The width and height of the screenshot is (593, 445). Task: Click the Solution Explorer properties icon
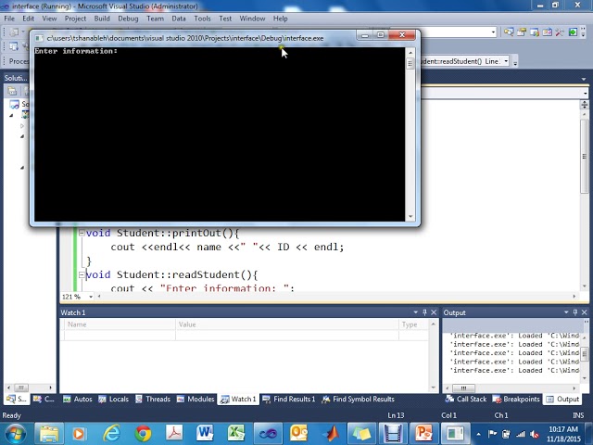(x=12, y=91)
